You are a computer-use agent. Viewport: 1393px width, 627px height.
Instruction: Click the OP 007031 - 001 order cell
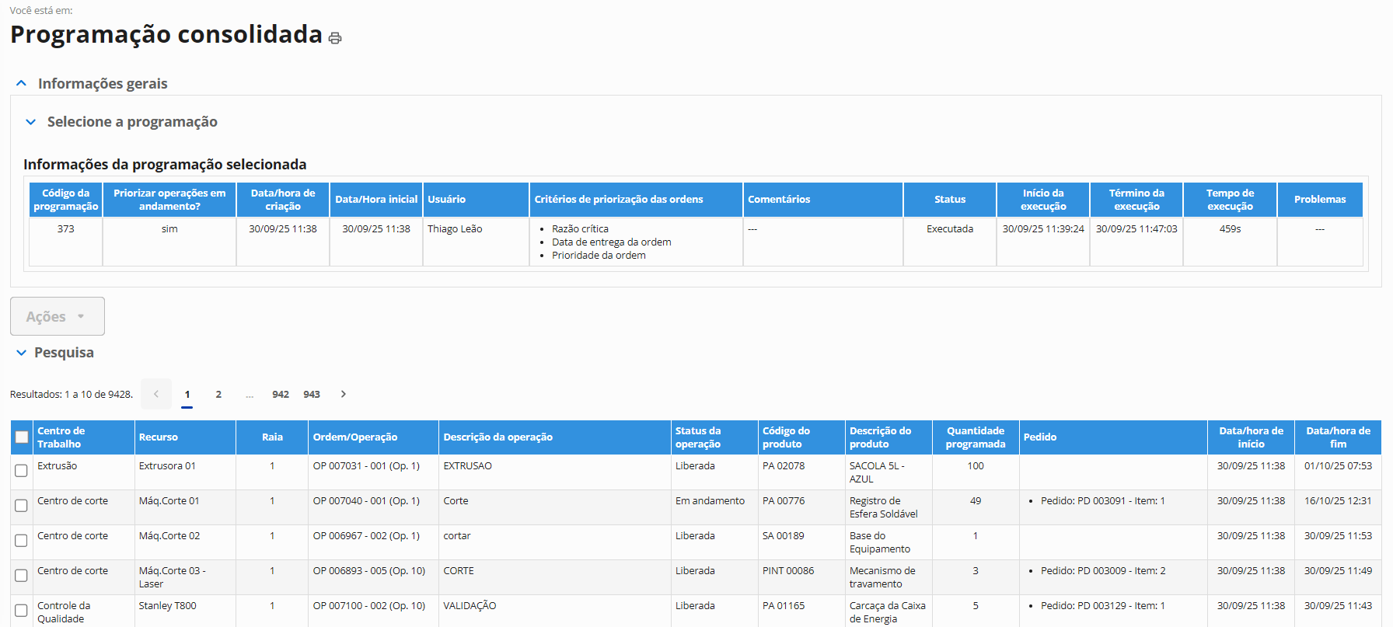click(366, 466)
